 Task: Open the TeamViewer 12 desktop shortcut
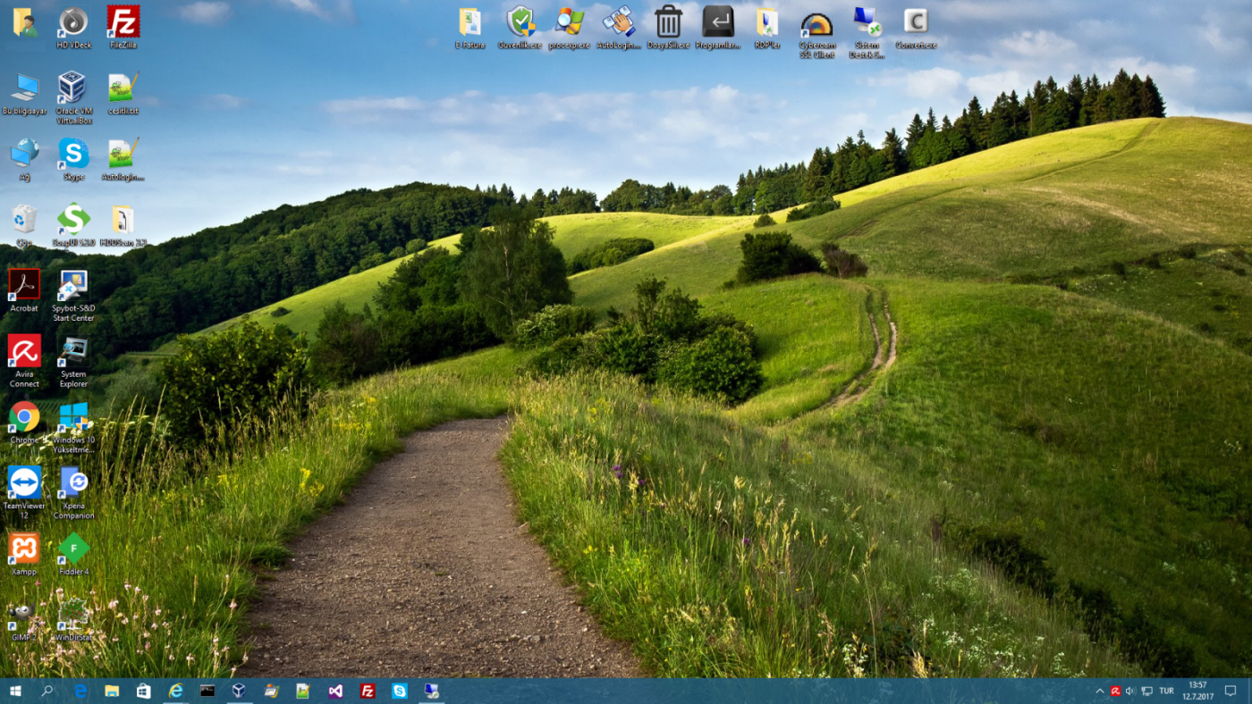[x=24, y=493]
